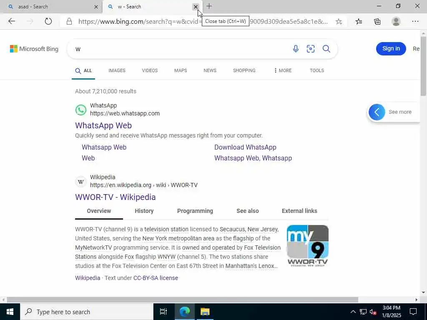Click the Microsoft Edge taskbar icon
The image size is (427, 320).
click(184, 312)
